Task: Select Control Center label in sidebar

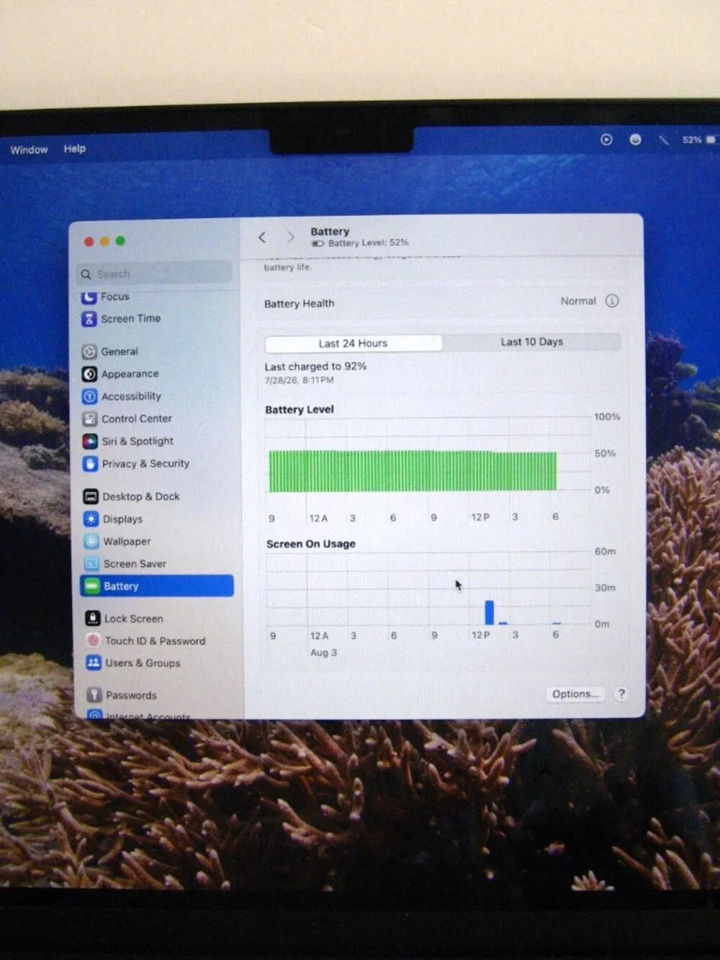Action: click(137, 418)
